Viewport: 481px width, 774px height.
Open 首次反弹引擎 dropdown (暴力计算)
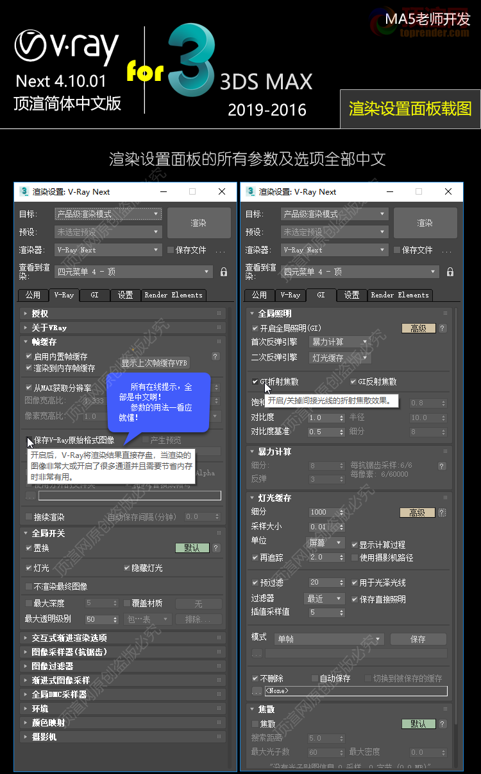(340, 342)
